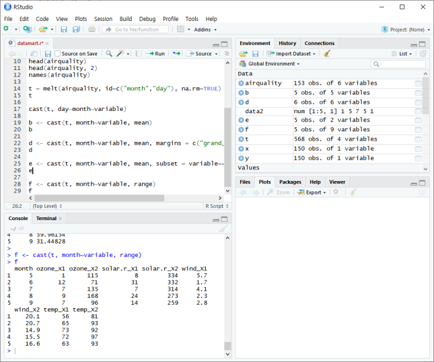View the airquality data table icon

(418, 83)
